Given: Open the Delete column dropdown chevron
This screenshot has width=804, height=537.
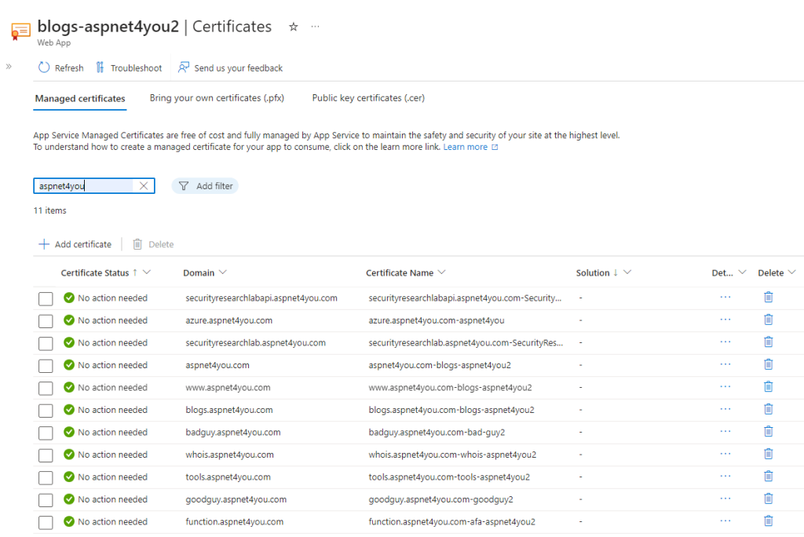Looking at the screenshot, I should pyautogui.click(x=791, y=272).
